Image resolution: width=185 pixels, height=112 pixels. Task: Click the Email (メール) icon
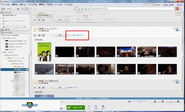pos(89,107)
